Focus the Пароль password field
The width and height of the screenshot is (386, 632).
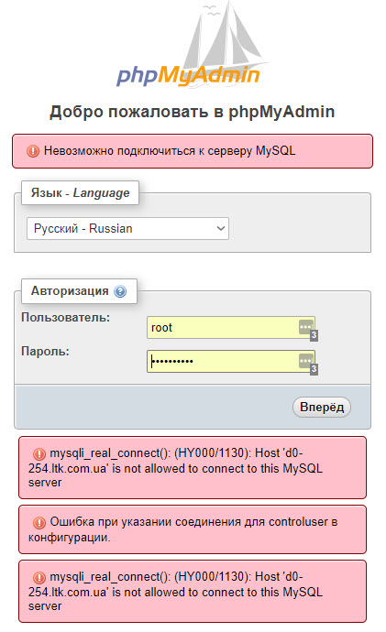231,361
